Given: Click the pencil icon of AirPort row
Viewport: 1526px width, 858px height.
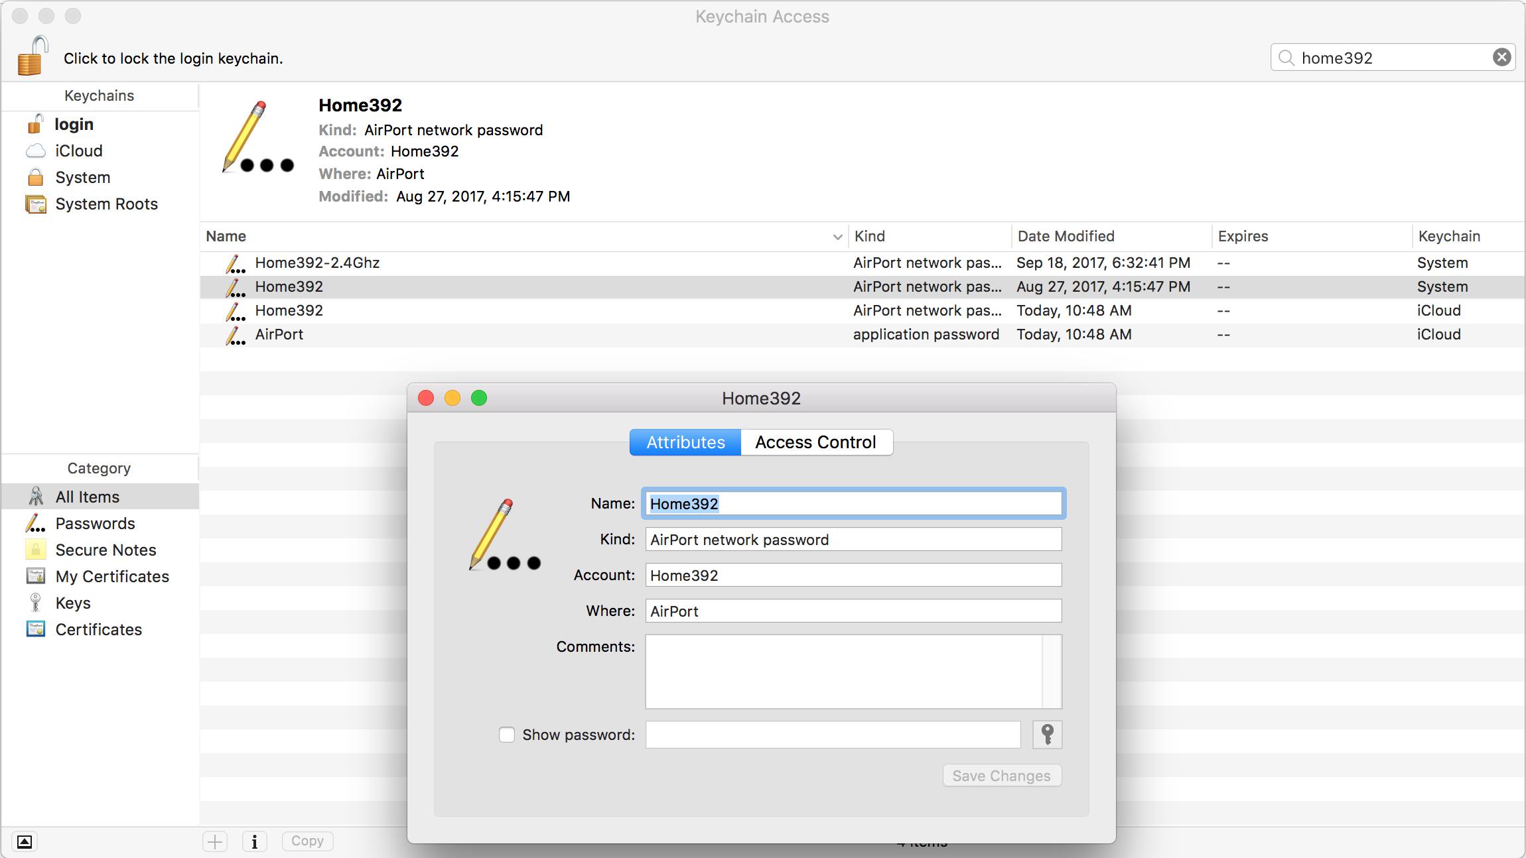Looking at the screenshot, I should click(235, 336).
